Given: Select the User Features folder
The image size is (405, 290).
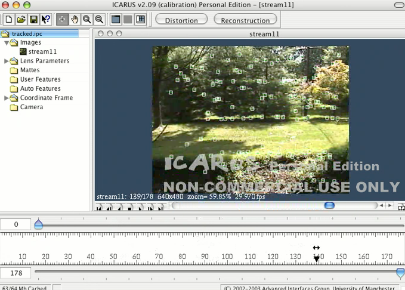Looking at the screenshot, I should (41, 79).
